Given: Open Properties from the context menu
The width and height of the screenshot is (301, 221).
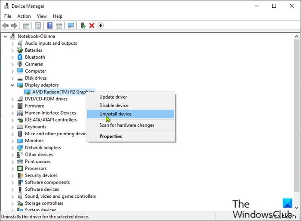Looking at the screenshot, I should (131, 137).
